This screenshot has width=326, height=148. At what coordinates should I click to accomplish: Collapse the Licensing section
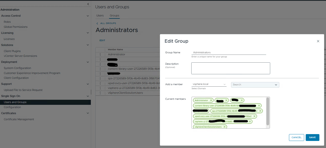(88, 33)
